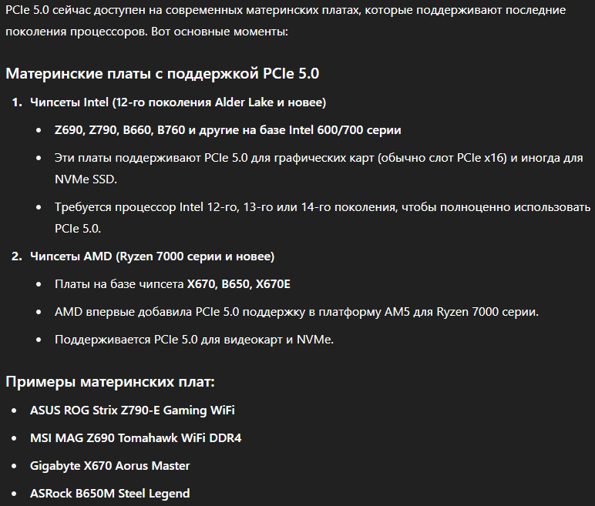The height and width of the screenshot is (506, 595).
Task: Click the text 'NVMe SSD.'
Action: (86, 179)
